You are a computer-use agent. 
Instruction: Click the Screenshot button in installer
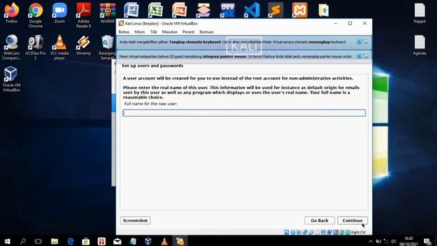pyautogui.click(x=135, y=220)
